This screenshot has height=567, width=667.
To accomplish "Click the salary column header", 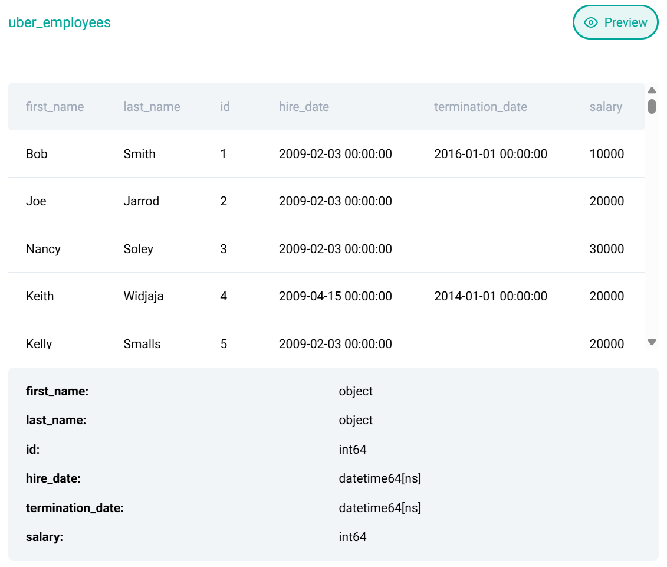I will tap(606, 106).
